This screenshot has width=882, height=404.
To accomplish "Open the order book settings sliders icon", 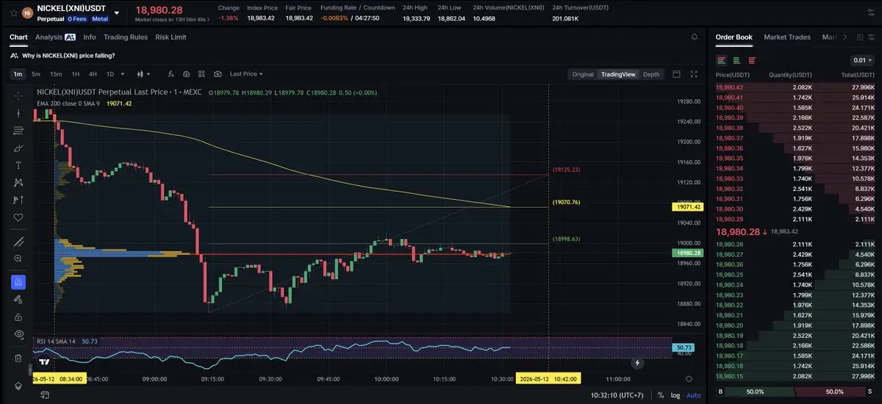I will [871, 37].
